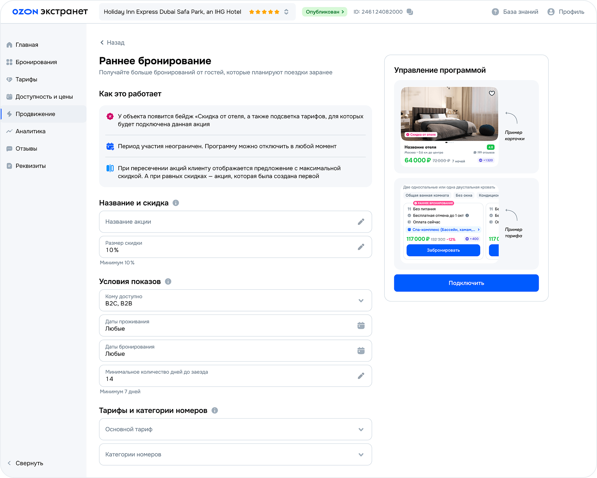Click the Скидка от отеля badge on card
Image resolution: width=597 pixels, height=478 pixels.
coord(421,135)
